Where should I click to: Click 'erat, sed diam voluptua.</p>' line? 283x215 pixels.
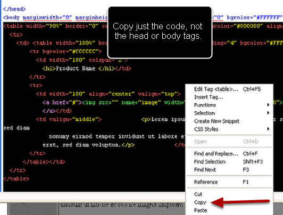(x=88, y=145)
